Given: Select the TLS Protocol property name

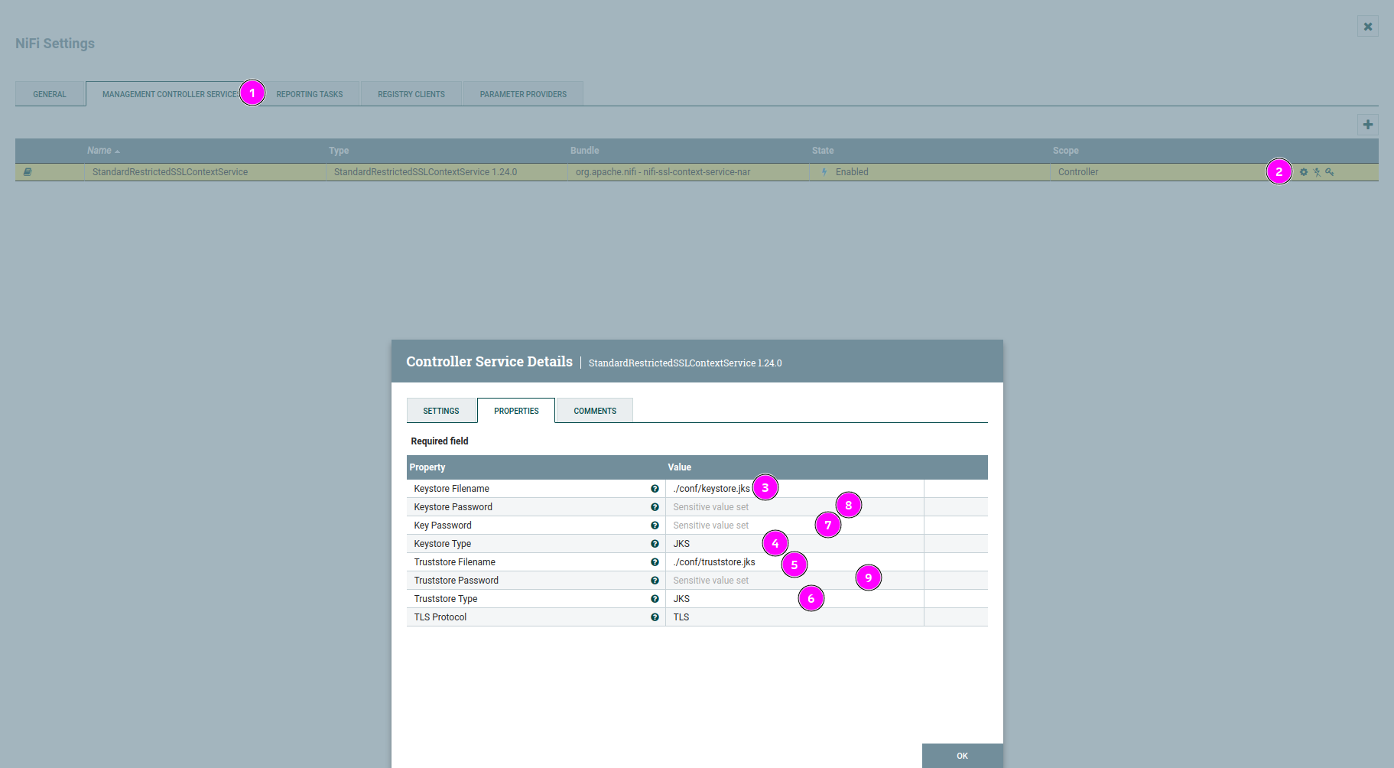Looking at the screenshot, I should 440,617.
